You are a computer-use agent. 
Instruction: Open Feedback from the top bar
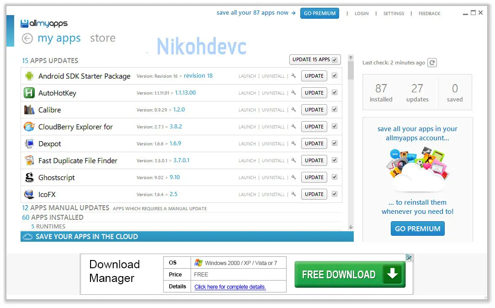coord(429,13)
